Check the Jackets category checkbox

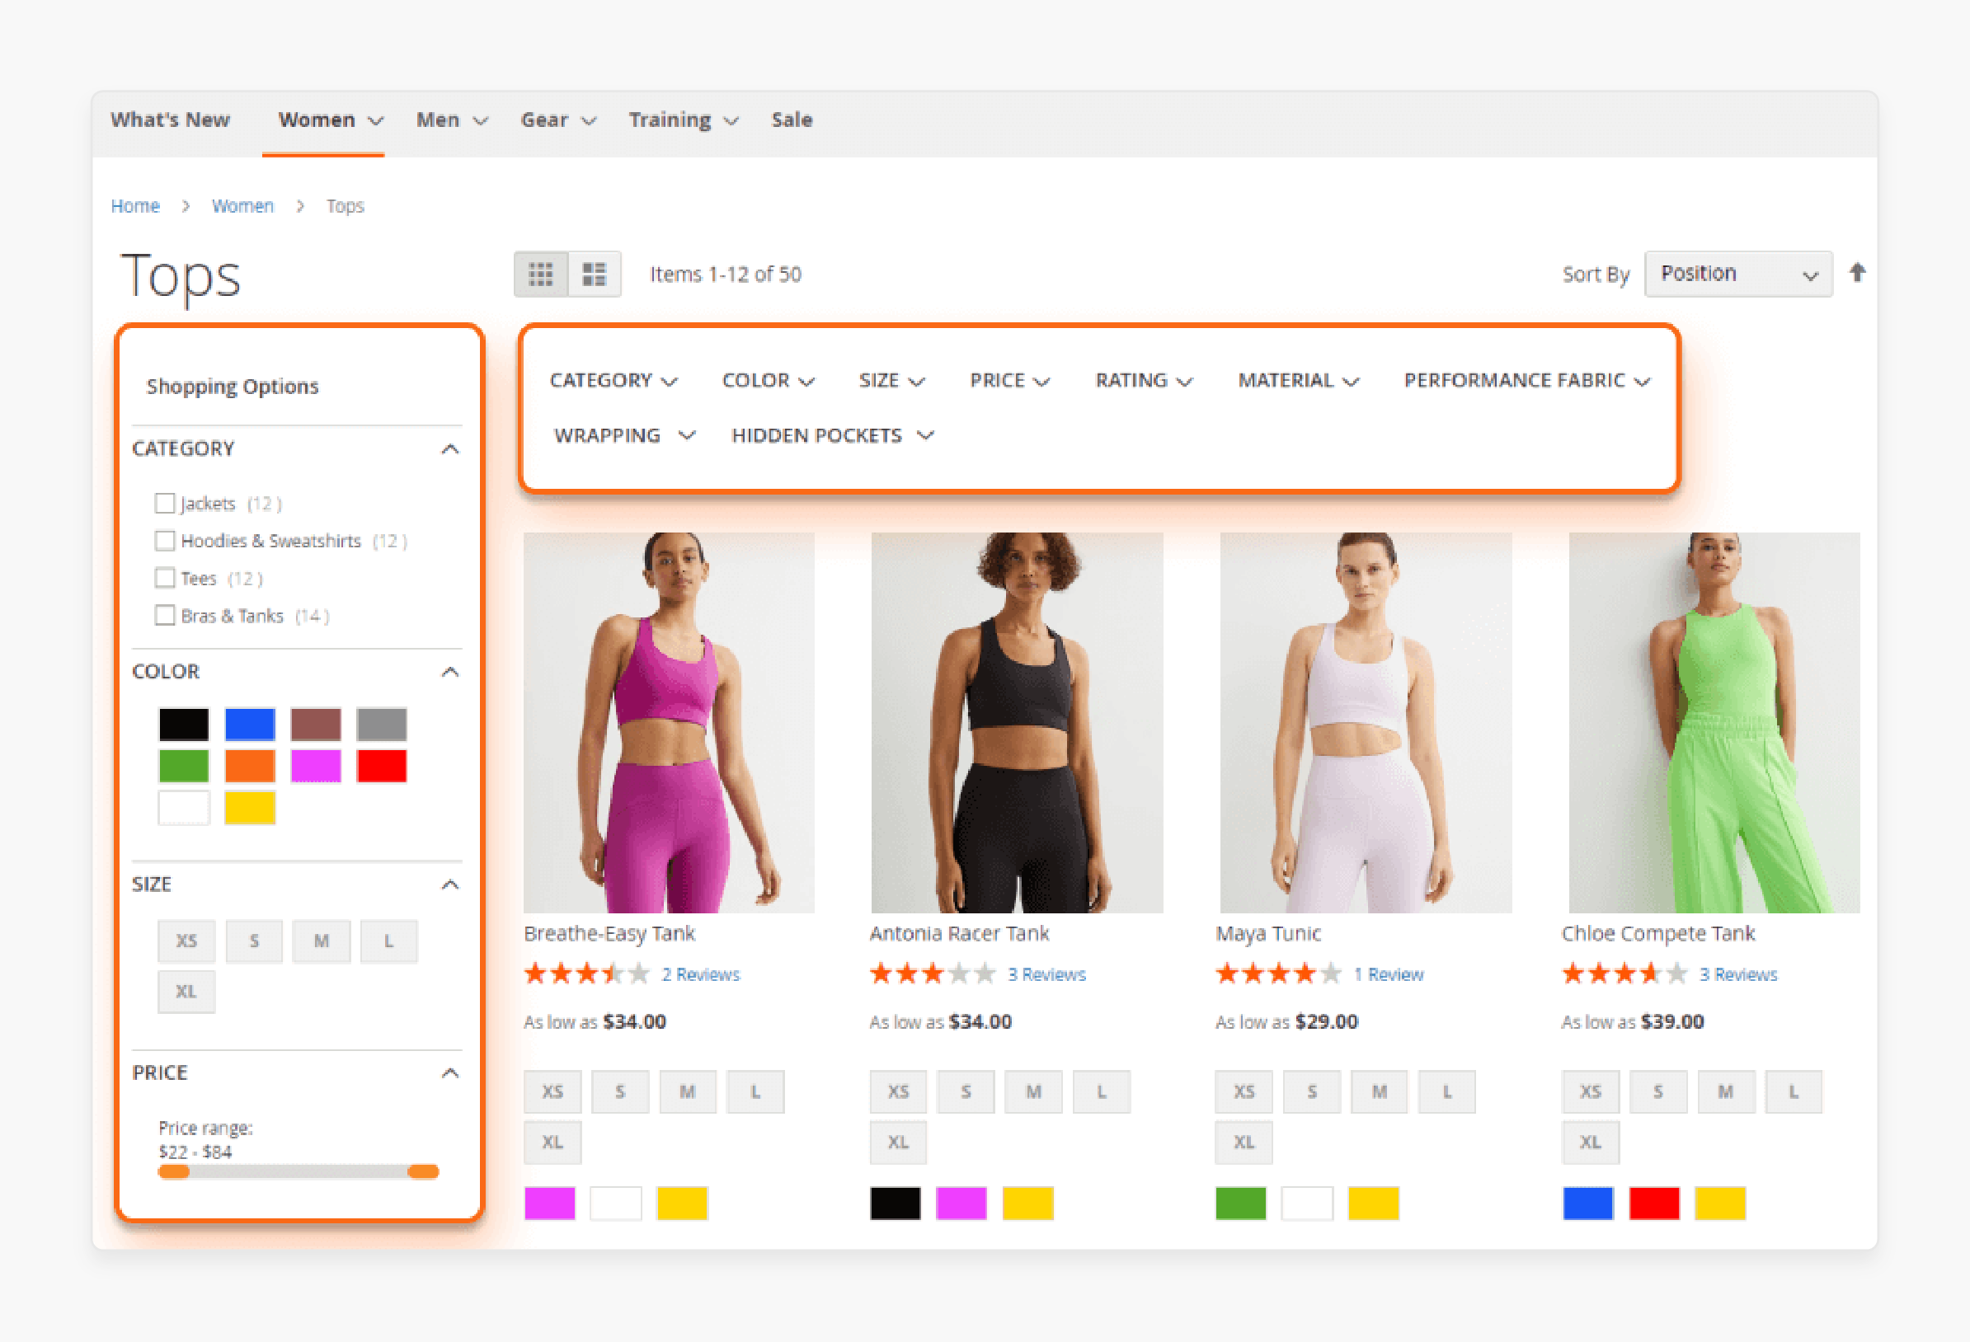coord(165,501)
